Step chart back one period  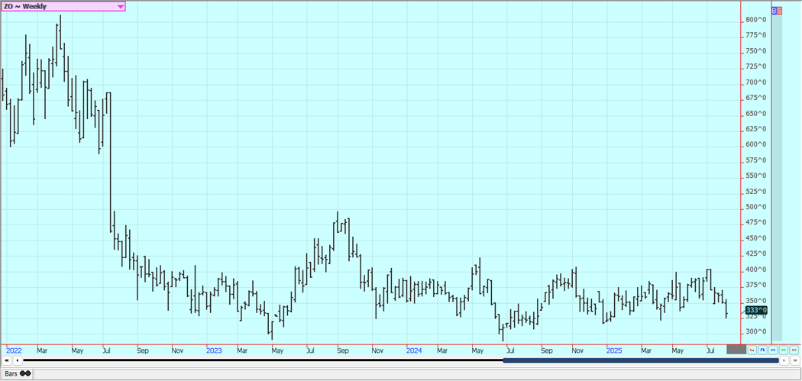coord(18,360)
